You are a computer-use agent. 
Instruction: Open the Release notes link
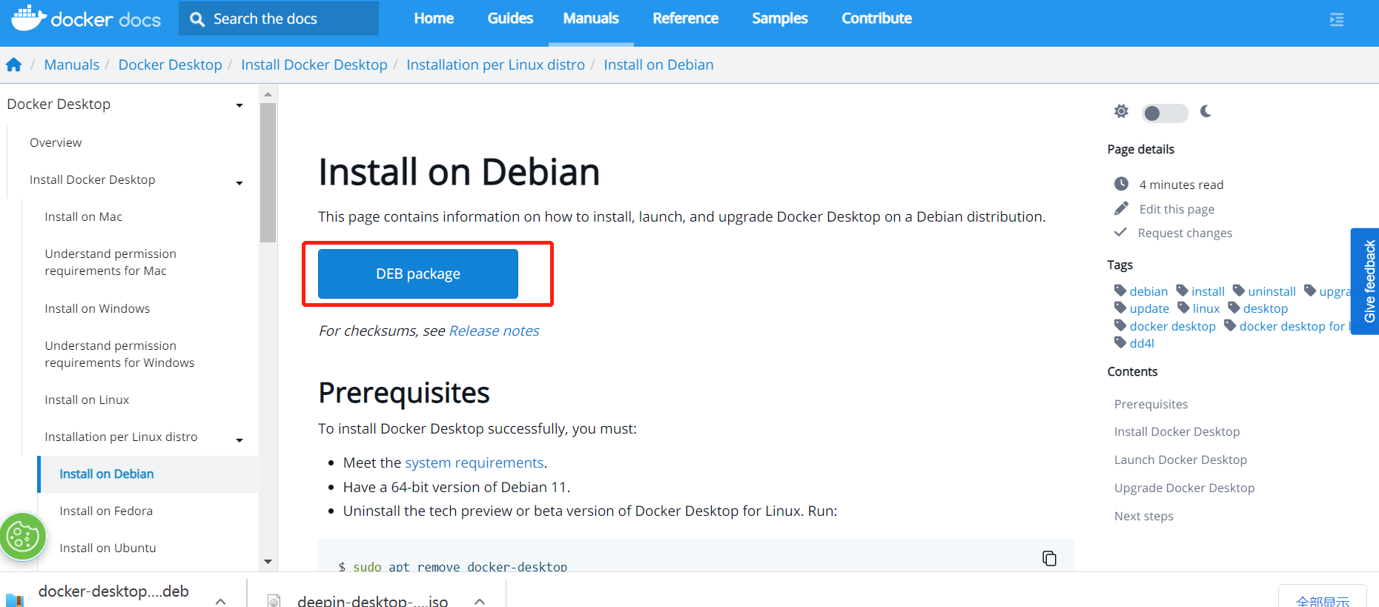point(494,331)
